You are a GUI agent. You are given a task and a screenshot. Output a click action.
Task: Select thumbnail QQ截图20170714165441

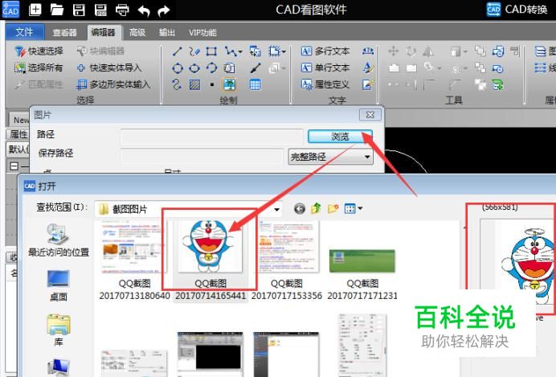[211, 260]
